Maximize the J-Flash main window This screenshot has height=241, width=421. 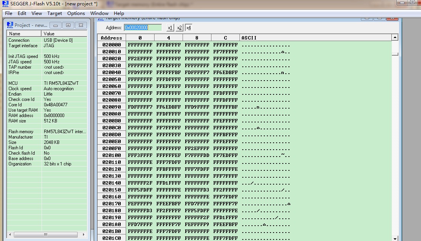pos(413,2)
